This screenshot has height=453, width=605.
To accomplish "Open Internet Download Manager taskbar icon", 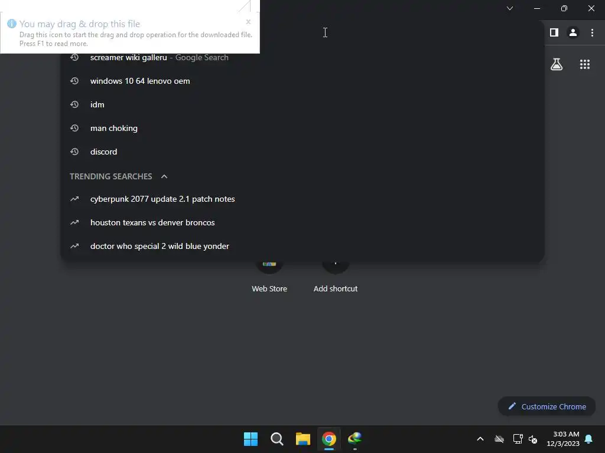I will click(x=355, y=438).
